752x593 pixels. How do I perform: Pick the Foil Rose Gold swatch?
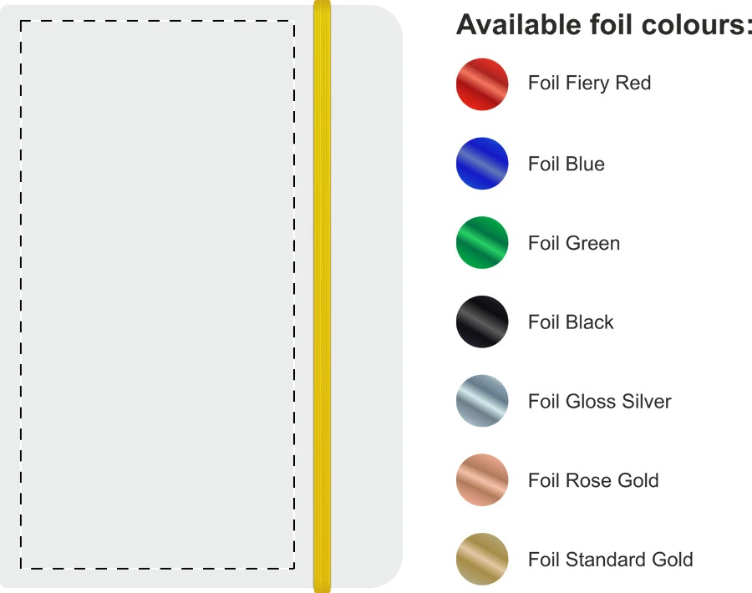tap(482, 480)
